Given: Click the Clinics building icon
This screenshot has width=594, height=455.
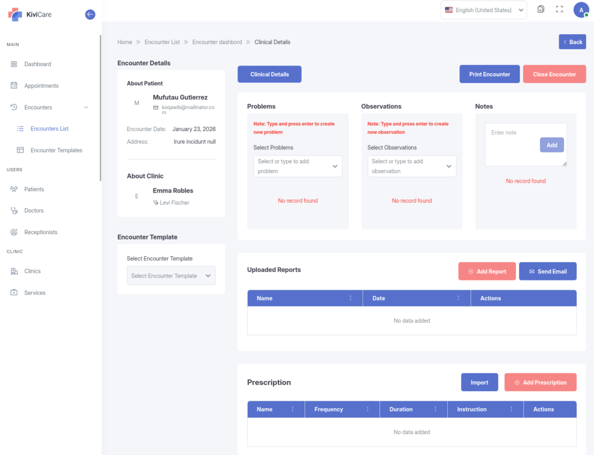Looking at the screenshot, I should click(14, 271).
